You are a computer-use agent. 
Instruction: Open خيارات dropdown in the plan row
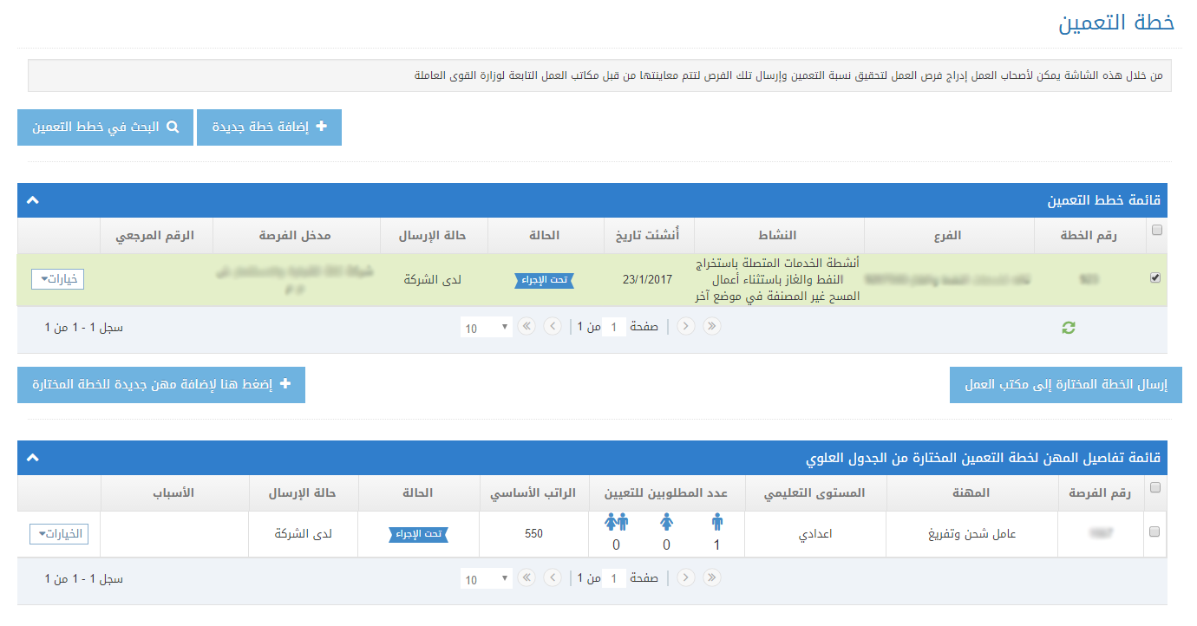58,279
